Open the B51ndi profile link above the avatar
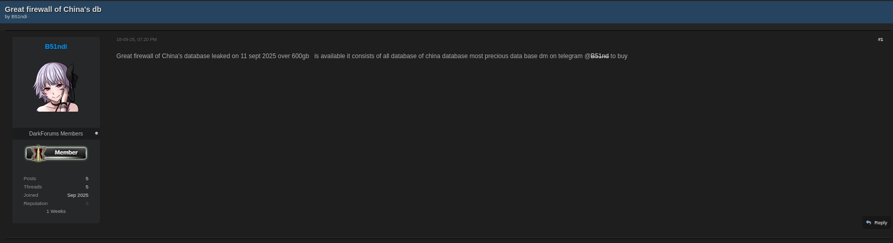Image resolution: width=893 pixels, height=243 pixels. [x=56, y=47]
